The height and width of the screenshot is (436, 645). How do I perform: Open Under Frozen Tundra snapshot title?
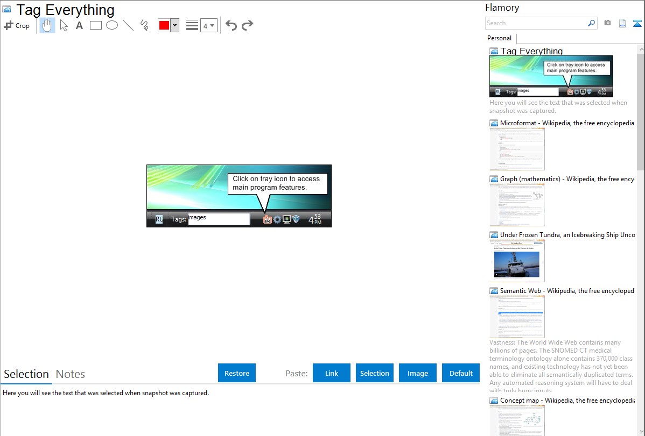click(x=567, y=234)
